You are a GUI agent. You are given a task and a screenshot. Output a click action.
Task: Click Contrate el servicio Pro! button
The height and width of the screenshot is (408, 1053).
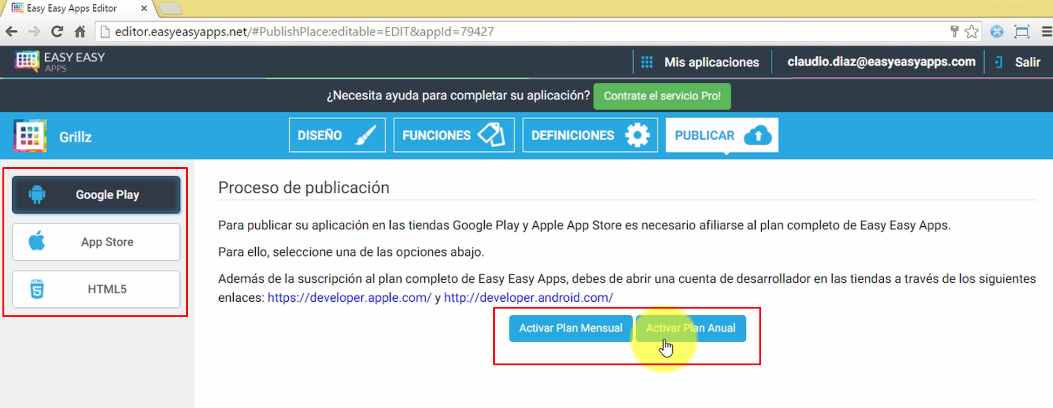click(x=662, y=96)
